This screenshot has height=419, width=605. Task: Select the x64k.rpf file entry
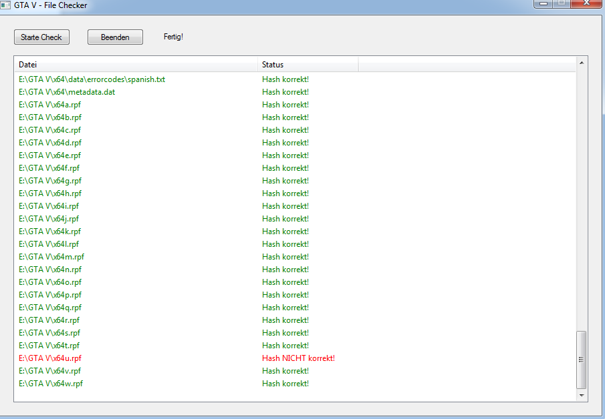pos(49,232)
